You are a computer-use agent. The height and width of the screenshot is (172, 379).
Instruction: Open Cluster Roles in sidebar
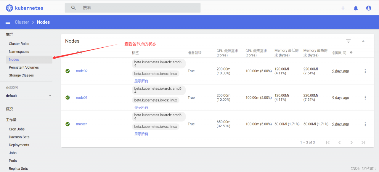click(x=19, y=44)
